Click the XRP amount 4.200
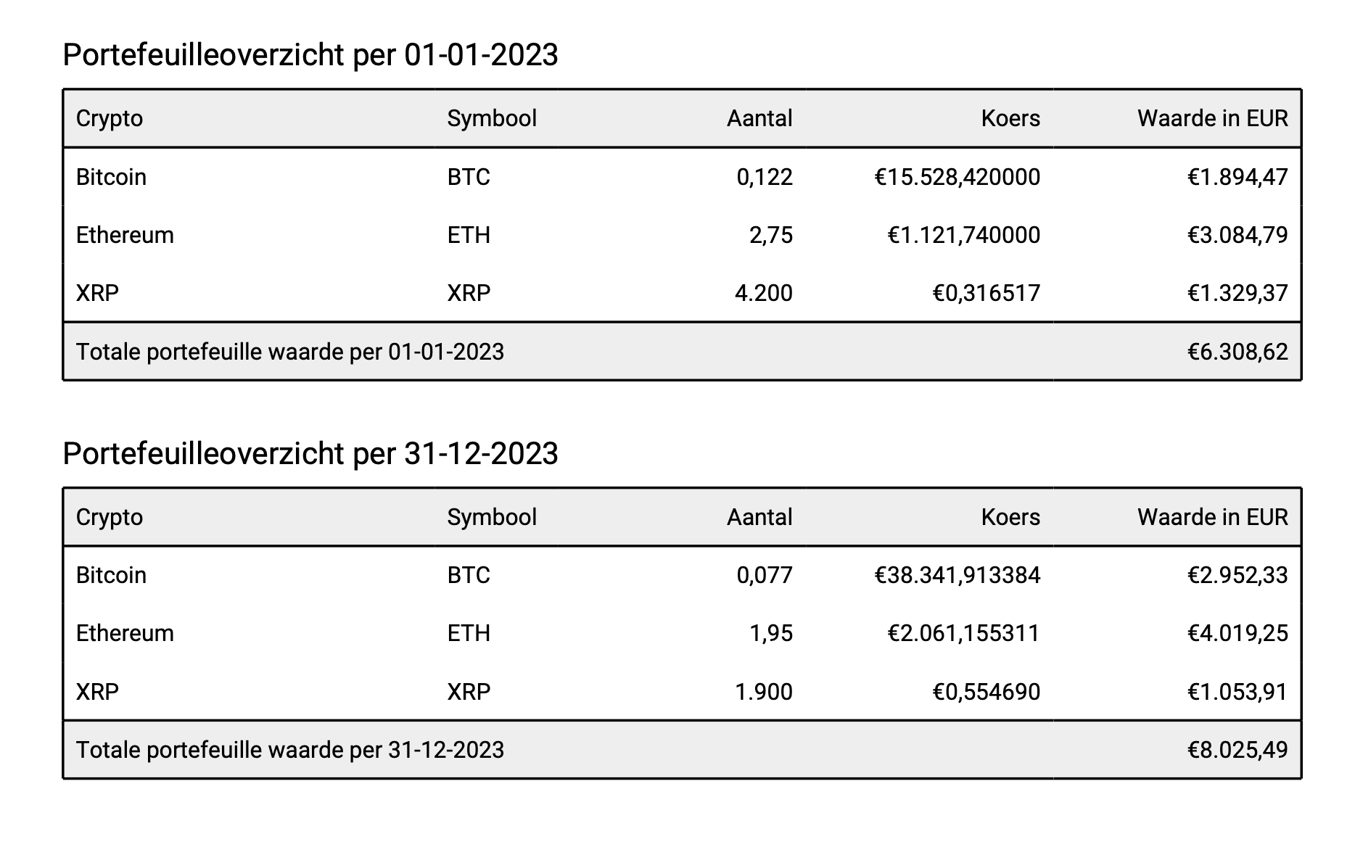Screen dimensions: 1355x847 (x=764, y=293)
